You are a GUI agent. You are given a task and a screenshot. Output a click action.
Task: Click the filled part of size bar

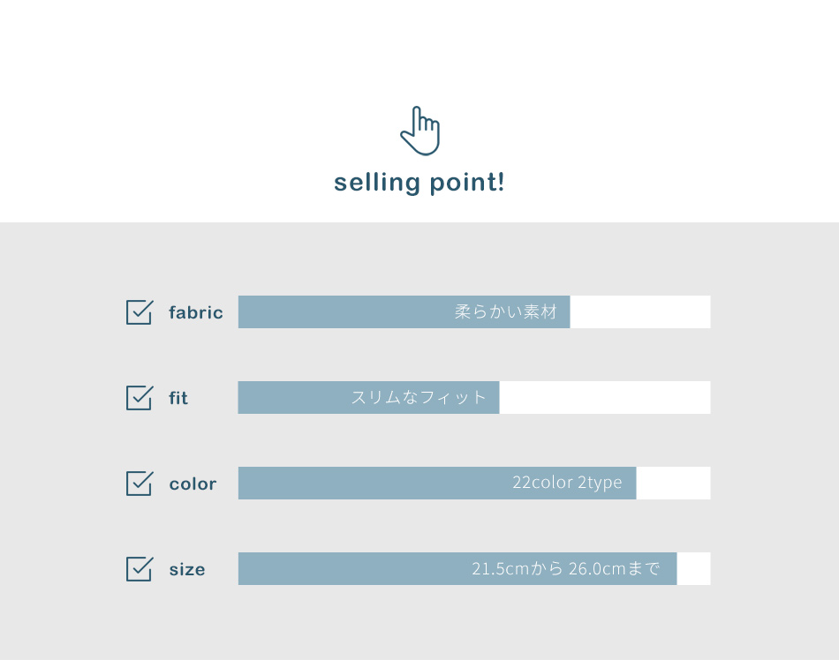point(457,568)
